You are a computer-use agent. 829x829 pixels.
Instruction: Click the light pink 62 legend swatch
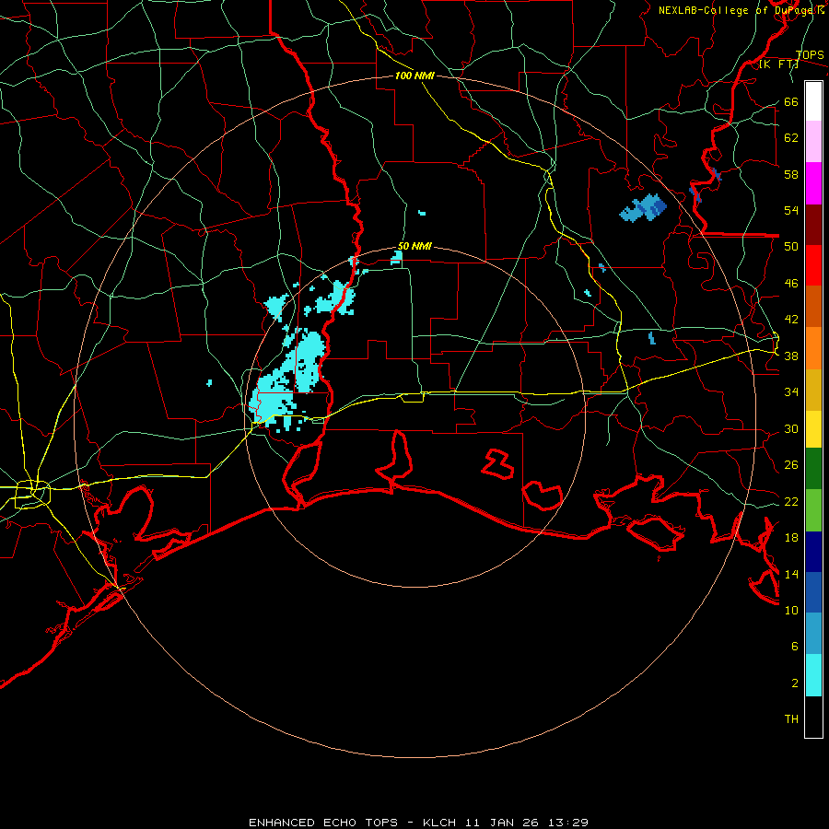point(813,142)
